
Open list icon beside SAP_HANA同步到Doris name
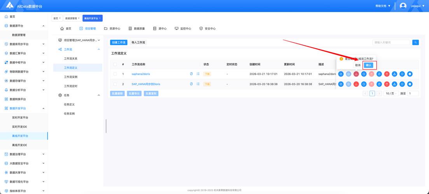coord(198,84)
